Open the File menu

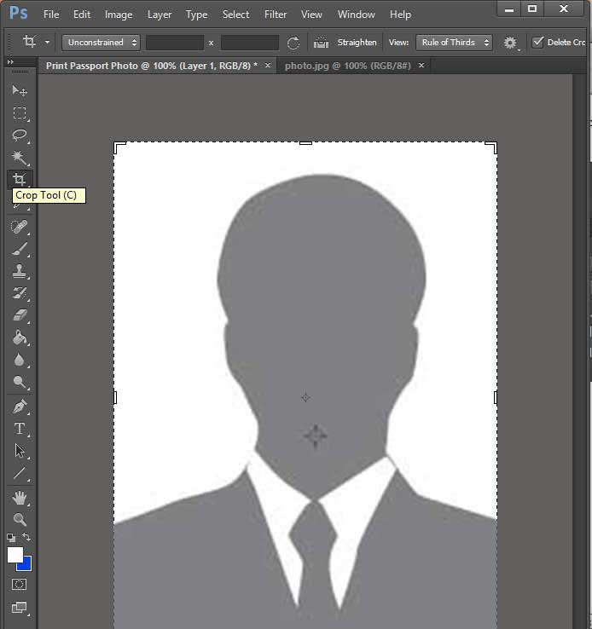pyautogui.click(x=51, y=14)
